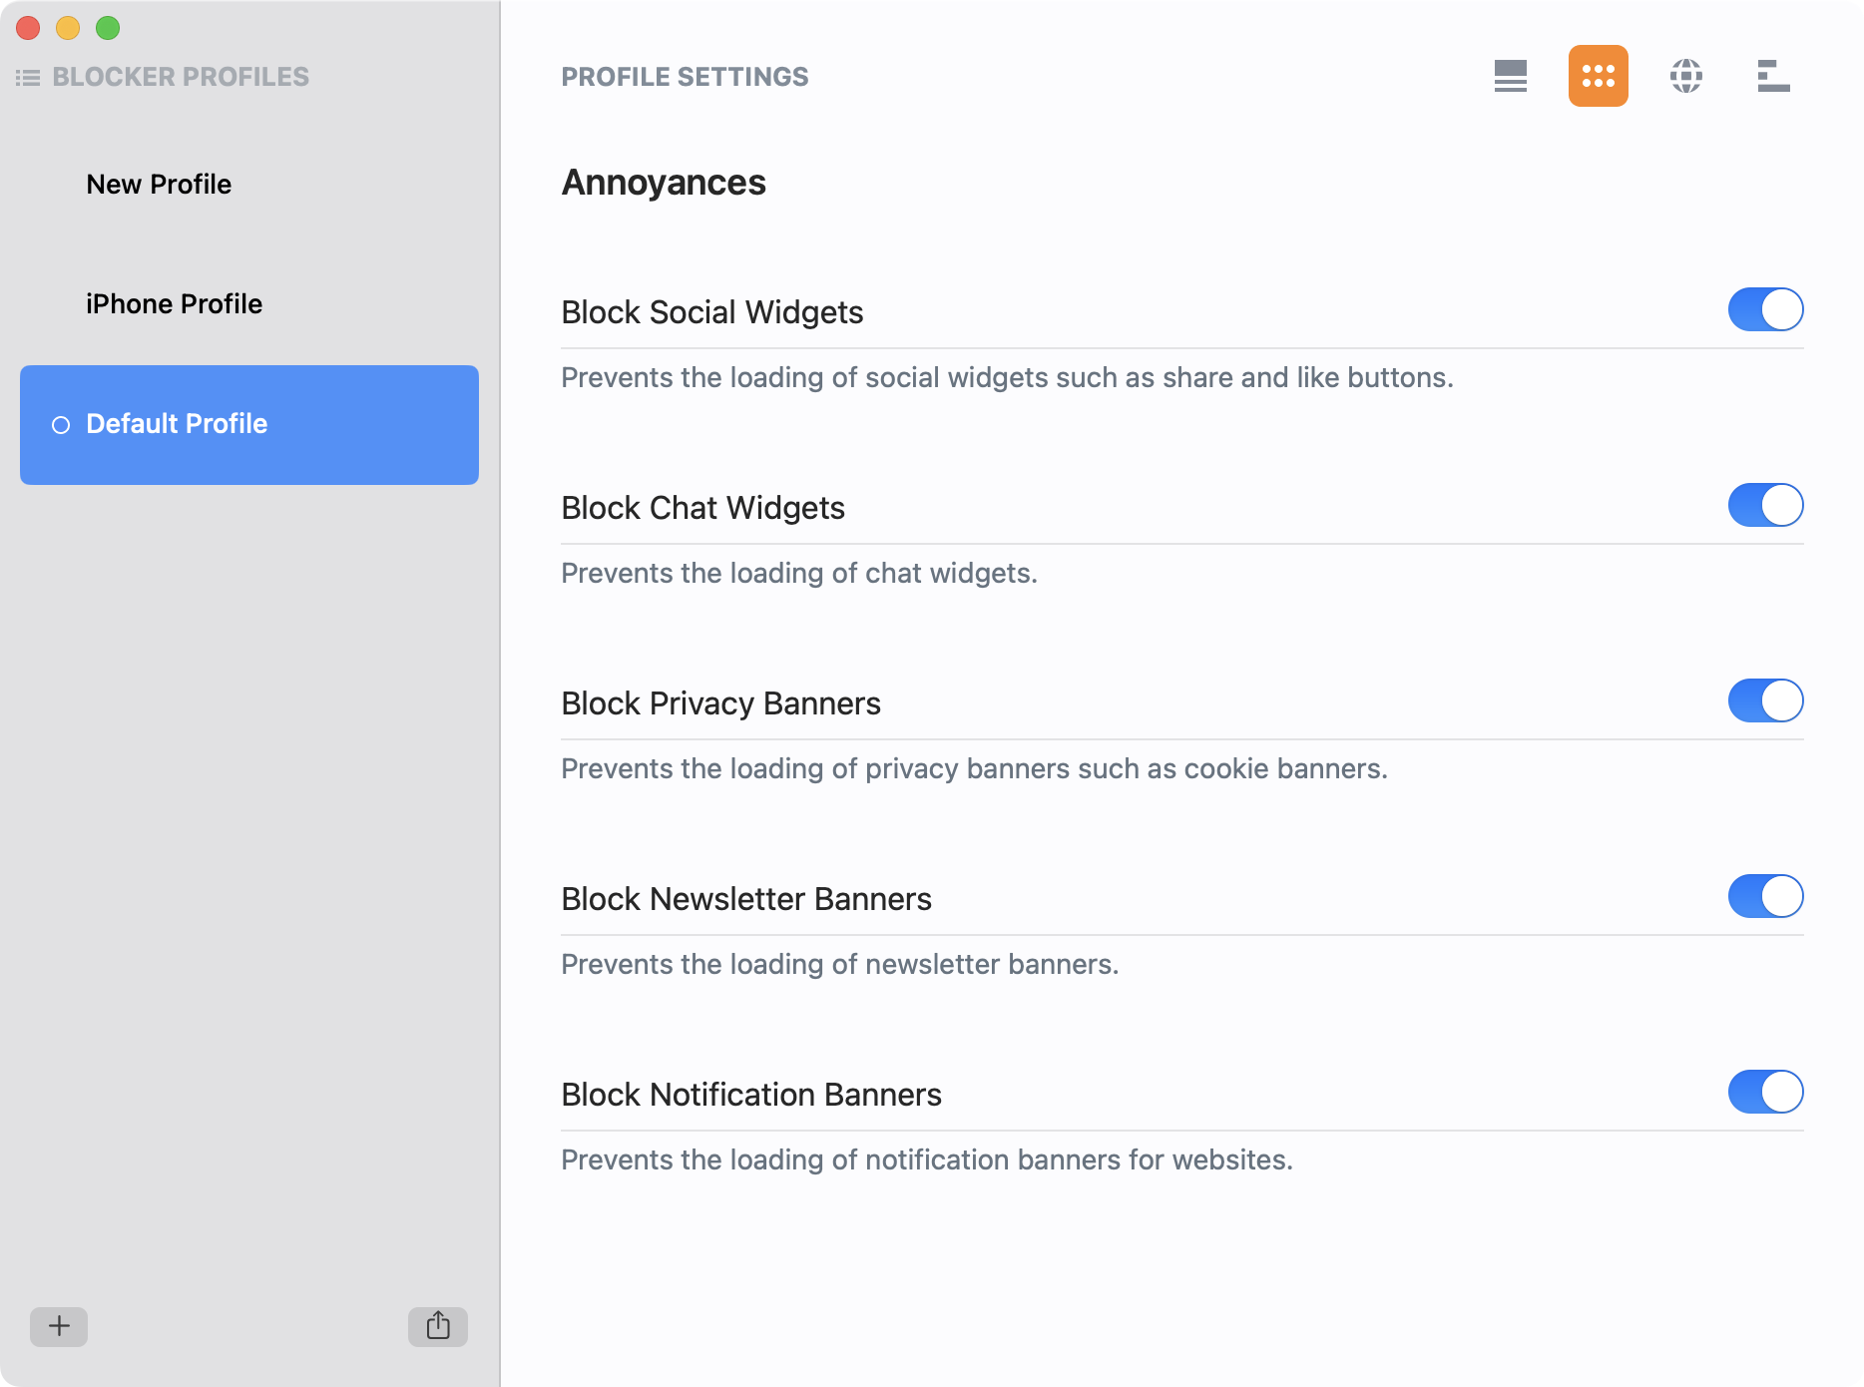This screenshot has height=1387, width=1864.
Task: Open the general settings layout tab icon
Action: (x=1510, y=76)
